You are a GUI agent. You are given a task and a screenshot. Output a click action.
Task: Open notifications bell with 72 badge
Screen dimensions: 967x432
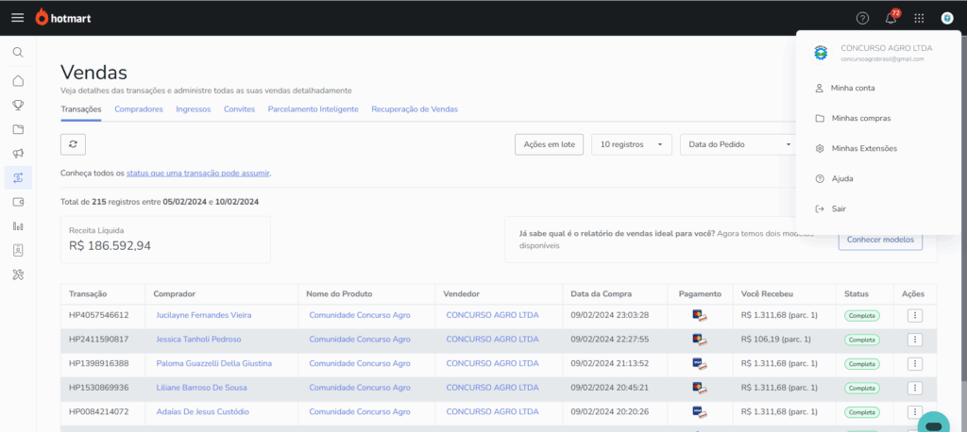[x=891, y=17]
